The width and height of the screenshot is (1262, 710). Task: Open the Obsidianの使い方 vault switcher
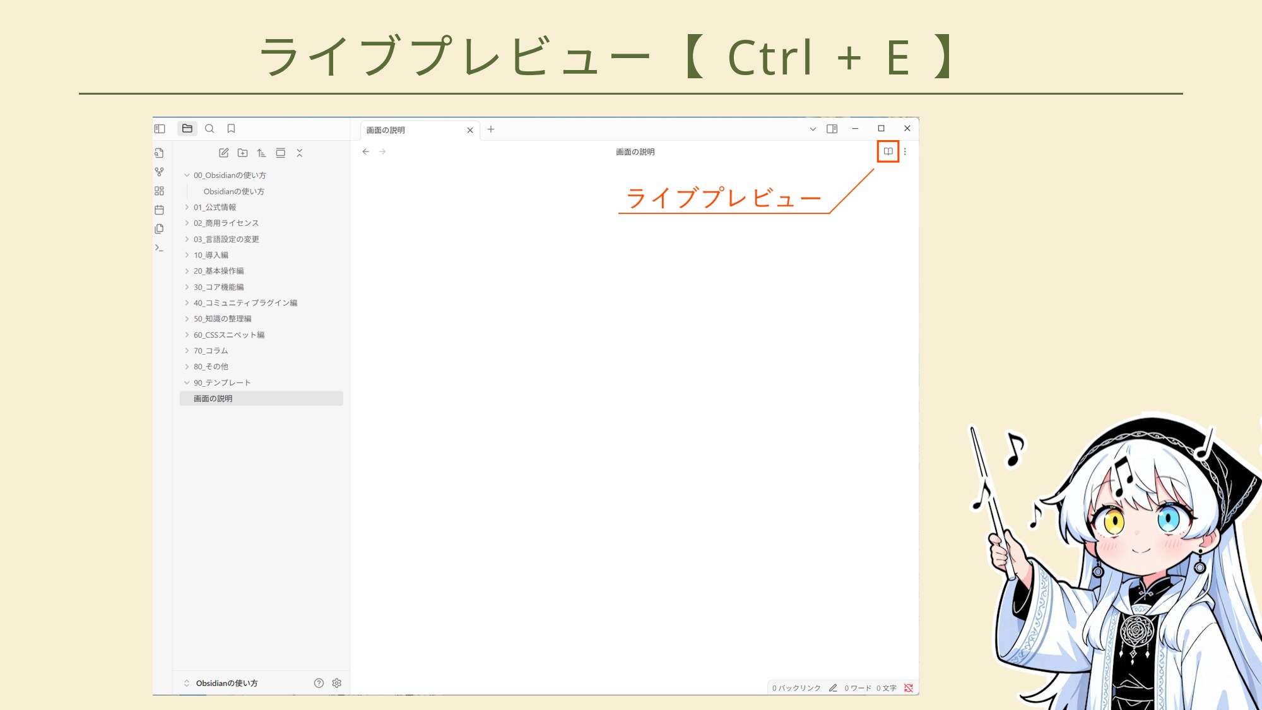[x=226, y=683]
